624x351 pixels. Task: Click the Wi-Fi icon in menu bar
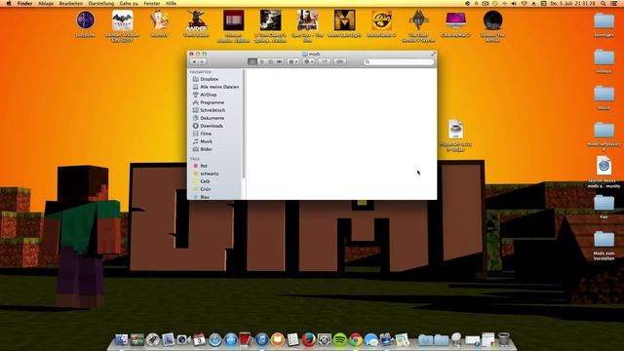(x=525, y=3)
